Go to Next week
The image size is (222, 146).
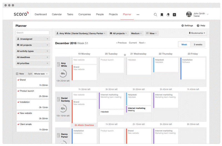[142, 43]
